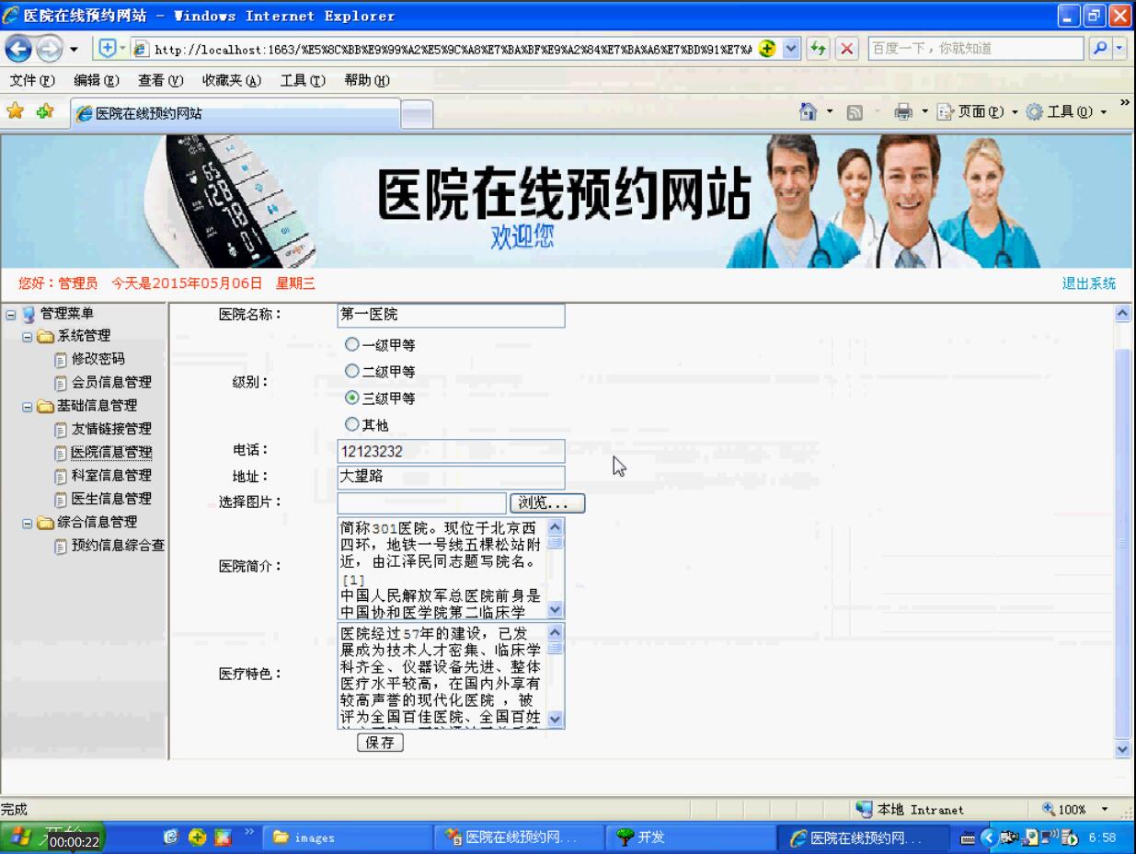This screenshot has width=1136, height=854.
Task: Click the keyboard language bar icon
Action: click(967, 837)
